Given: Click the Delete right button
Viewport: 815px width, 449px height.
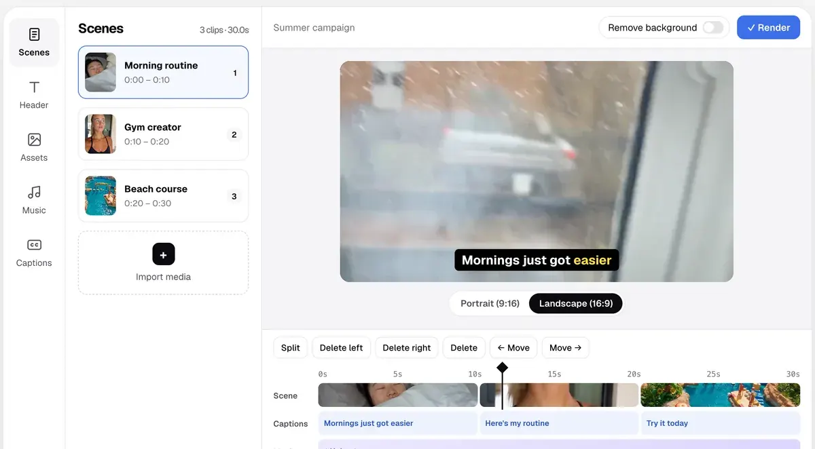Looking at the screenshot, I should [x=407, y=348].
